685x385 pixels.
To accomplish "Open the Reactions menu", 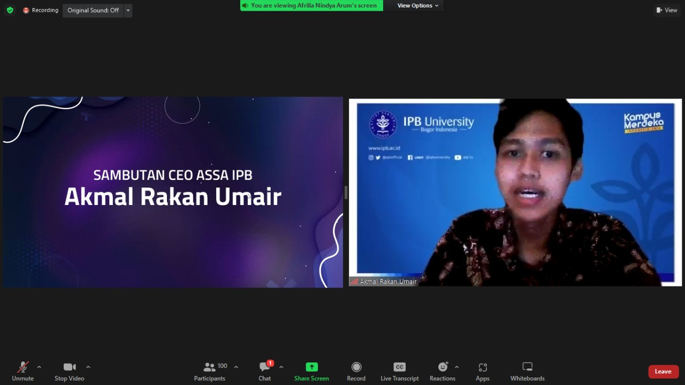I will point(443,371).
